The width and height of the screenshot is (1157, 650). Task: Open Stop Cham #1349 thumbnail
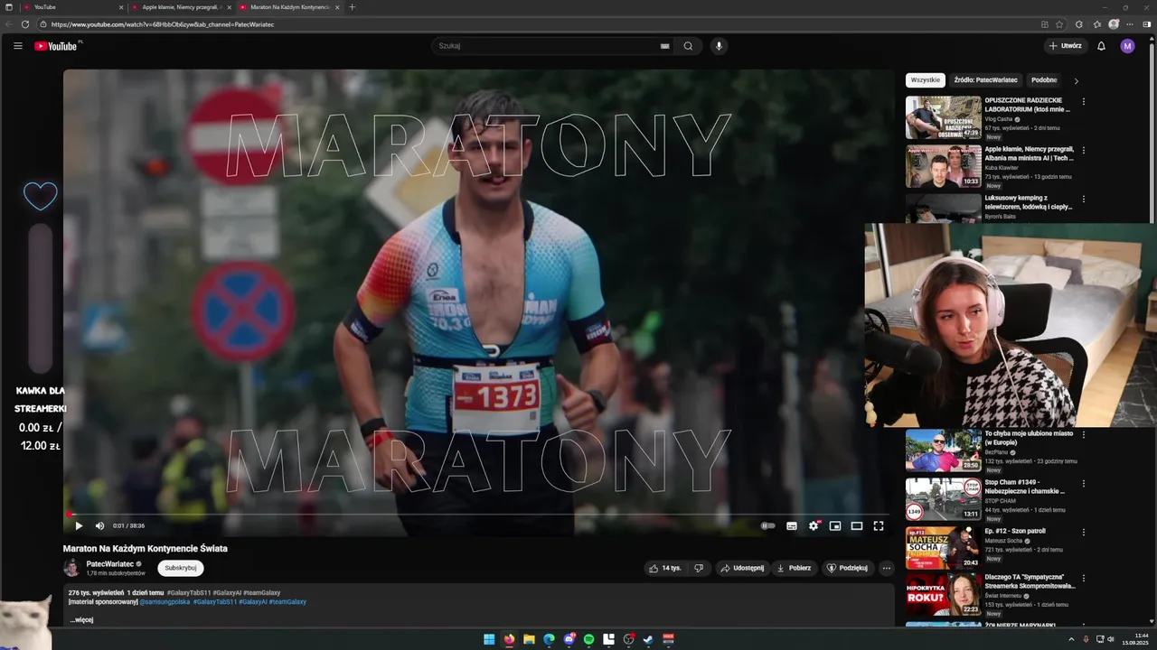click(944, 498)
